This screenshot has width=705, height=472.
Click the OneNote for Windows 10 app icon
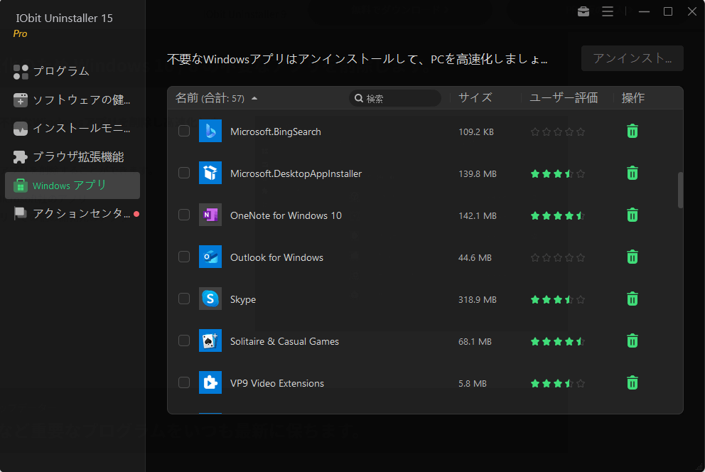(x=210, y=215)
